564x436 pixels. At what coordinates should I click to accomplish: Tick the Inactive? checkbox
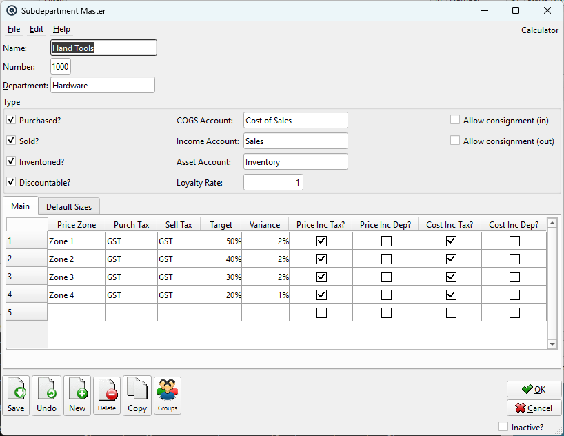click(x=503, y=426)
